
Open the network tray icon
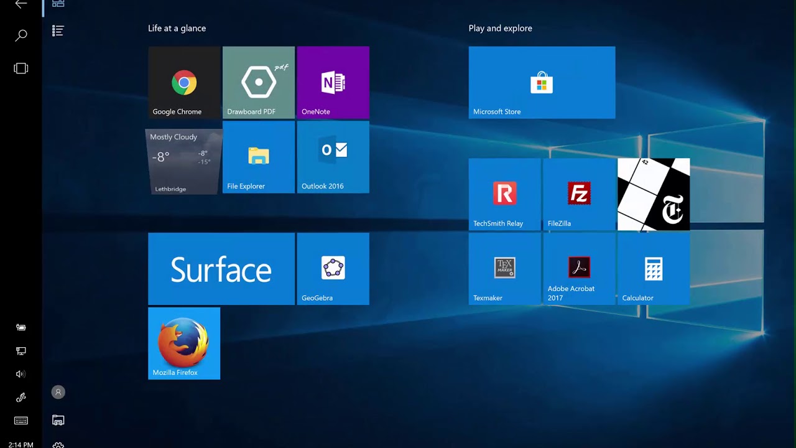[x=21, y=351]
